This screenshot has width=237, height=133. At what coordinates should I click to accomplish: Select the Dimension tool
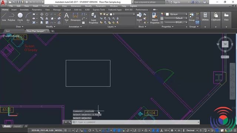(x=76, y=17)
